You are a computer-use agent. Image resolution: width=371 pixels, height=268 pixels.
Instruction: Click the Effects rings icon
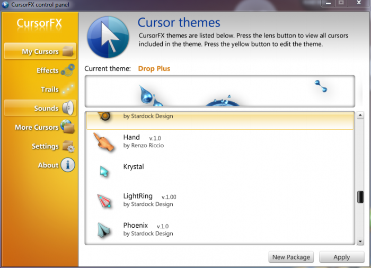(x=68, y=70)
